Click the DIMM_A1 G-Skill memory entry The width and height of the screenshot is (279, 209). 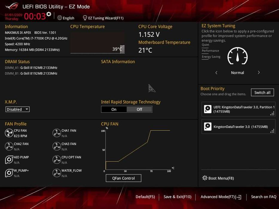[31, 68]
